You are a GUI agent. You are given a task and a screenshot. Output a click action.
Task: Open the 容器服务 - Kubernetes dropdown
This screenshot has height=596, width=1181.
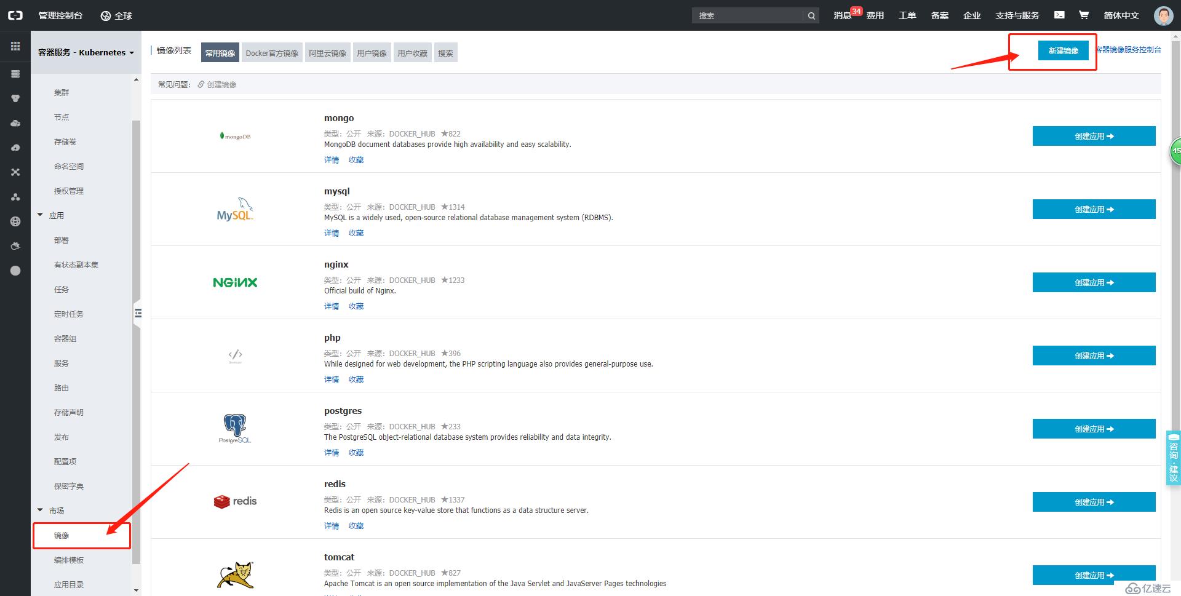86,52
